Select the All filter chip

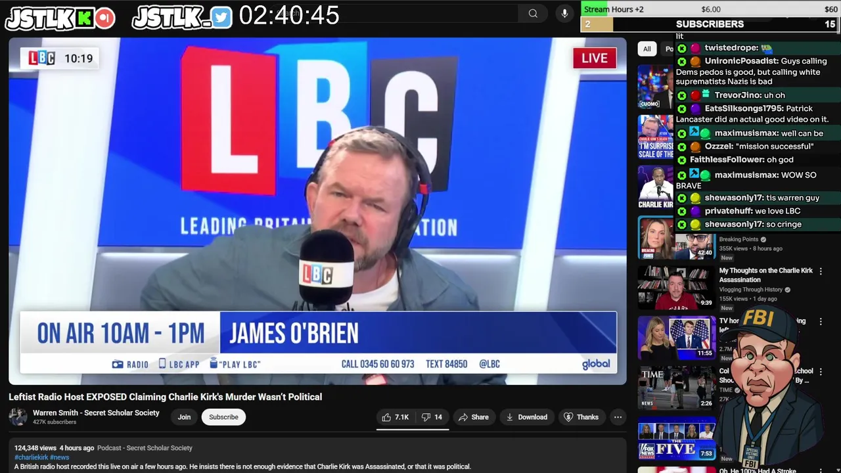[647, 49]
